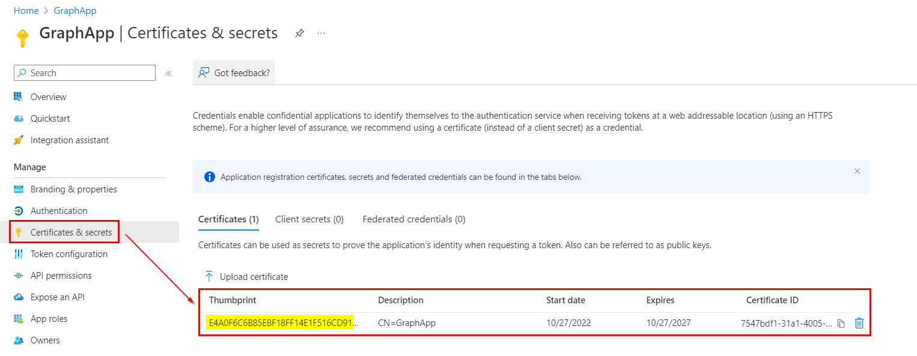The height and width of the screenshot is (356, 917).
Task: Click the Got feedback button
Action: coord(234,72)
